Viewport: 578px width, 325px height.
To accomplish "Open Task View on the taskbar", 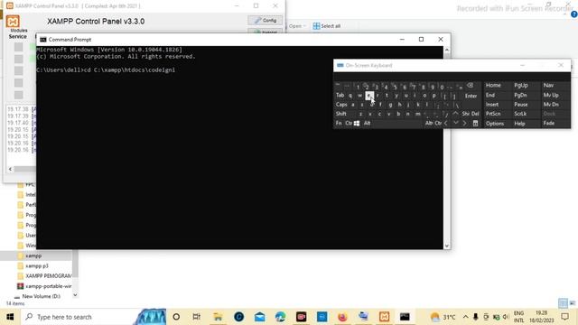I will click(x=197, y=317).
